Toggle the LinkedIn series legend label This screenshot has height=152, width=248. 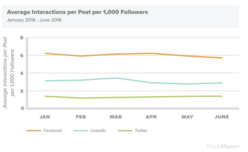[98, 131]
